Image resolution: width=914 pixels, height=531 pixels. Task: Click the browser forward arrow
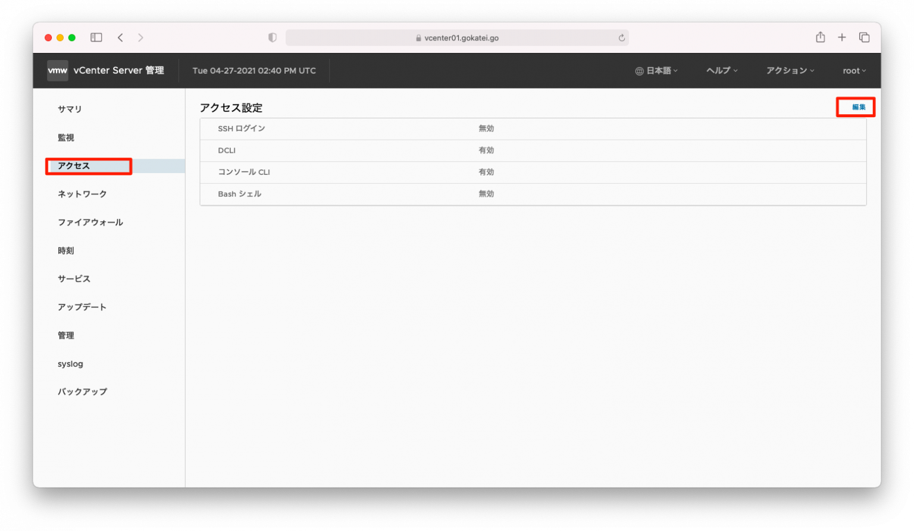pos(140,37)
